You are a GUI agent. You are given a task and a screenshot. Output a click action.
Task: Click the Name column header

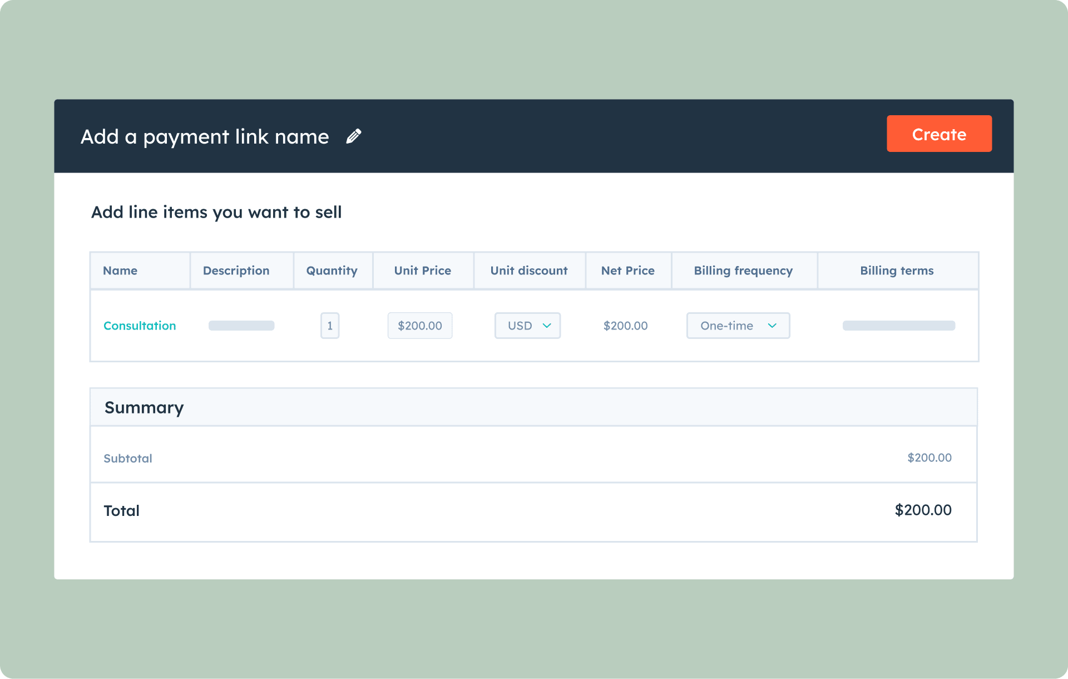tap(120, 270)
